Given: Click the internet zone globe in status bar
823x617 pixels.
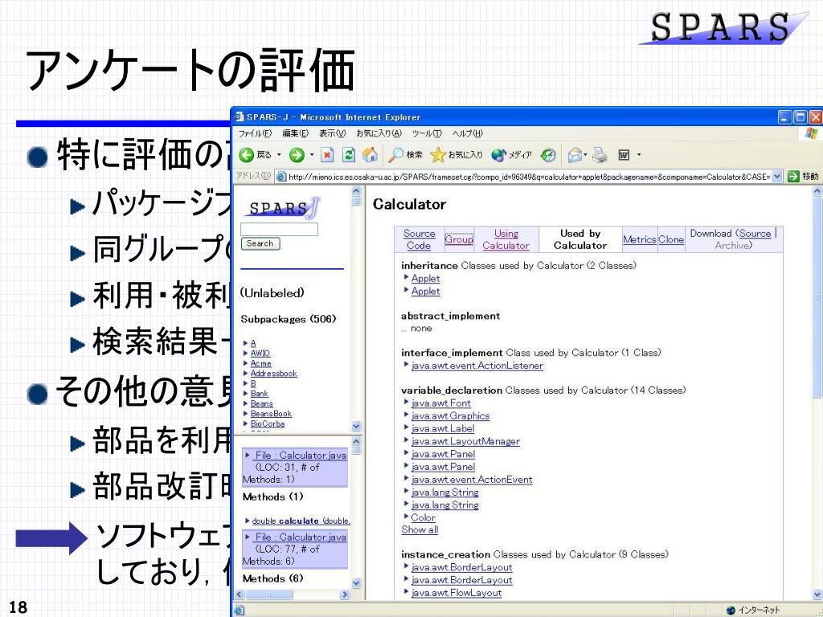Looking at the screenshot, I should pos(731,611).
